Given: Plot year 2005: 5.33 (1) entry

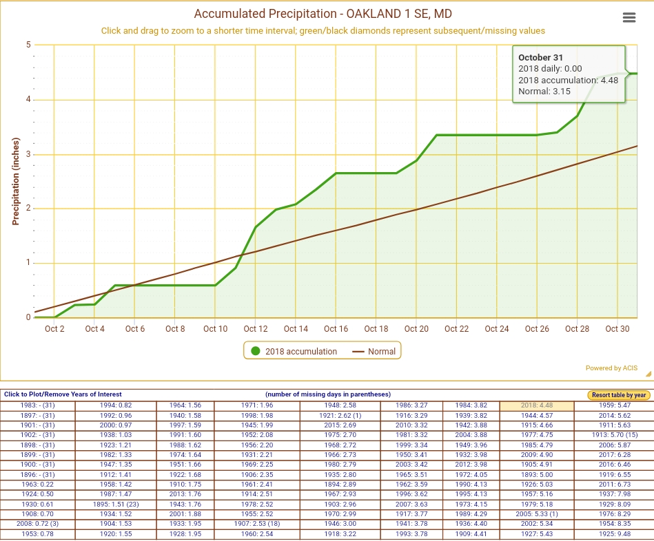Looking at the screenshot, I should coord(537,514).
